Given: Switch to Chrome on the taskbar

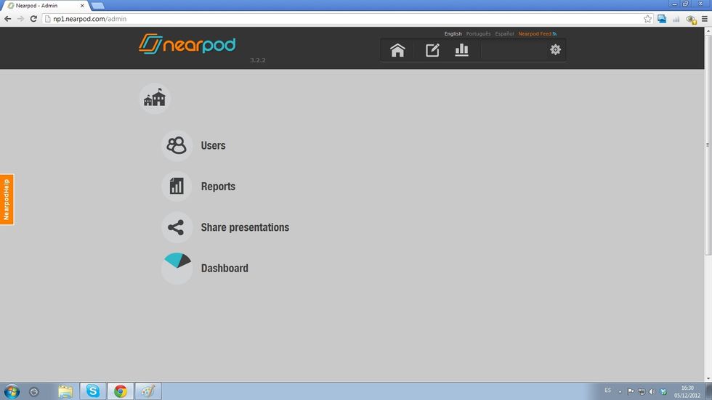Looking at the screenshot, I should (x=121, y=391).
